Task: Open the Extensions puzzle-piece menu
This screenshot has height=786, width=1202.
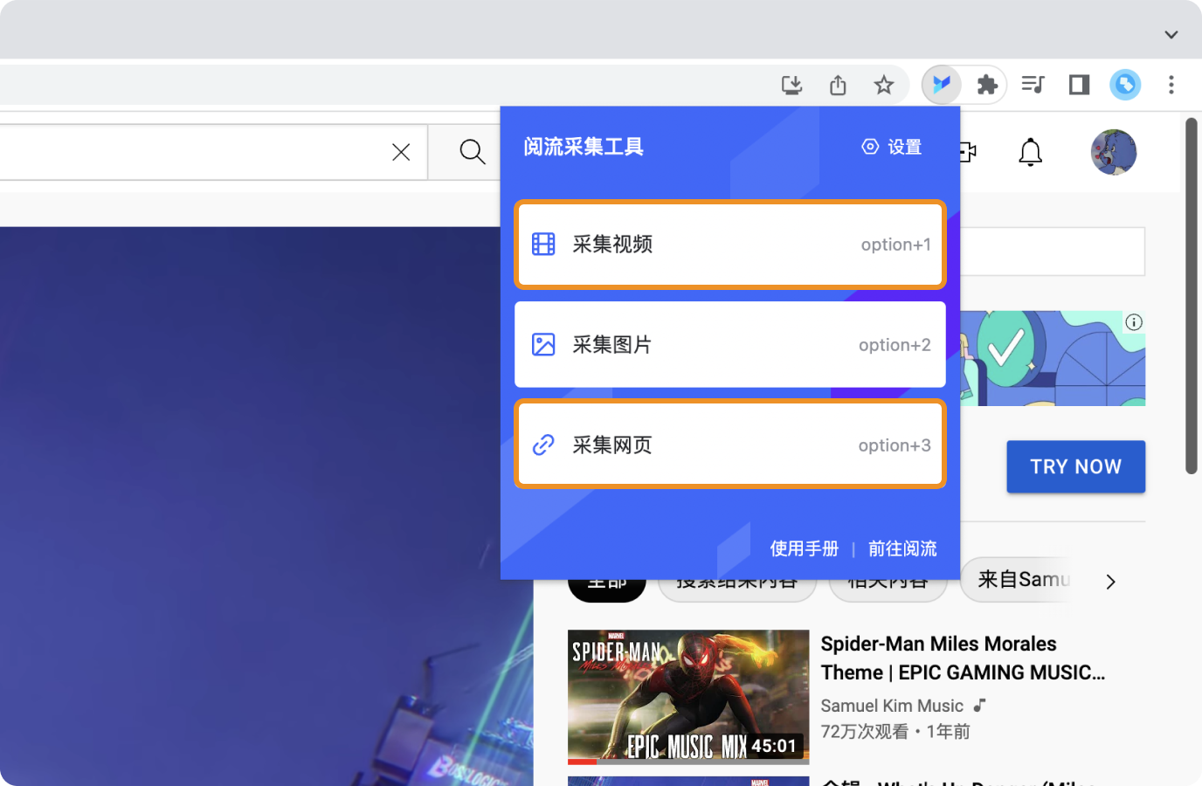Action: (x=987, y=85)
